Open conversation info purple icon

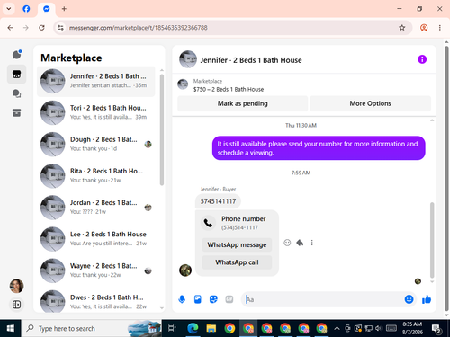[422, 59]
